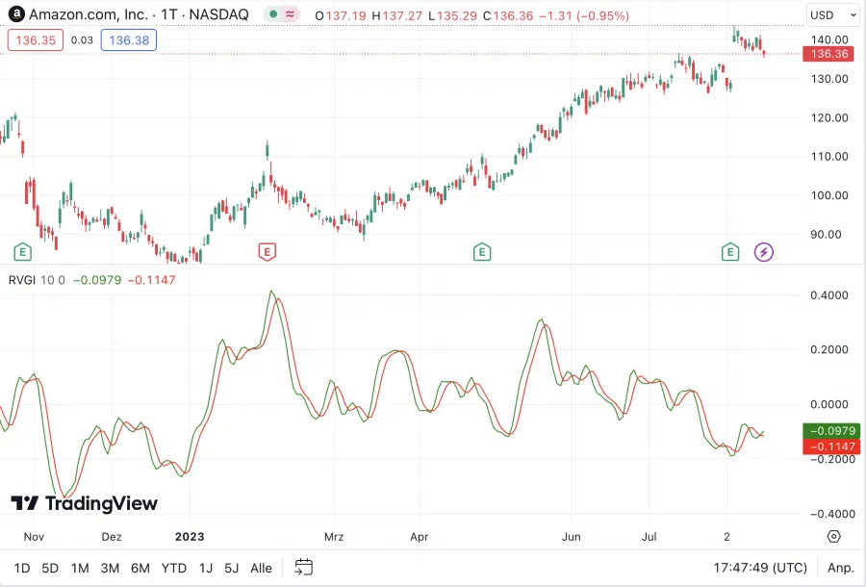Click the red 136.35 sell price button
Viewport: 866px width, 587px height.
[37, 40]
